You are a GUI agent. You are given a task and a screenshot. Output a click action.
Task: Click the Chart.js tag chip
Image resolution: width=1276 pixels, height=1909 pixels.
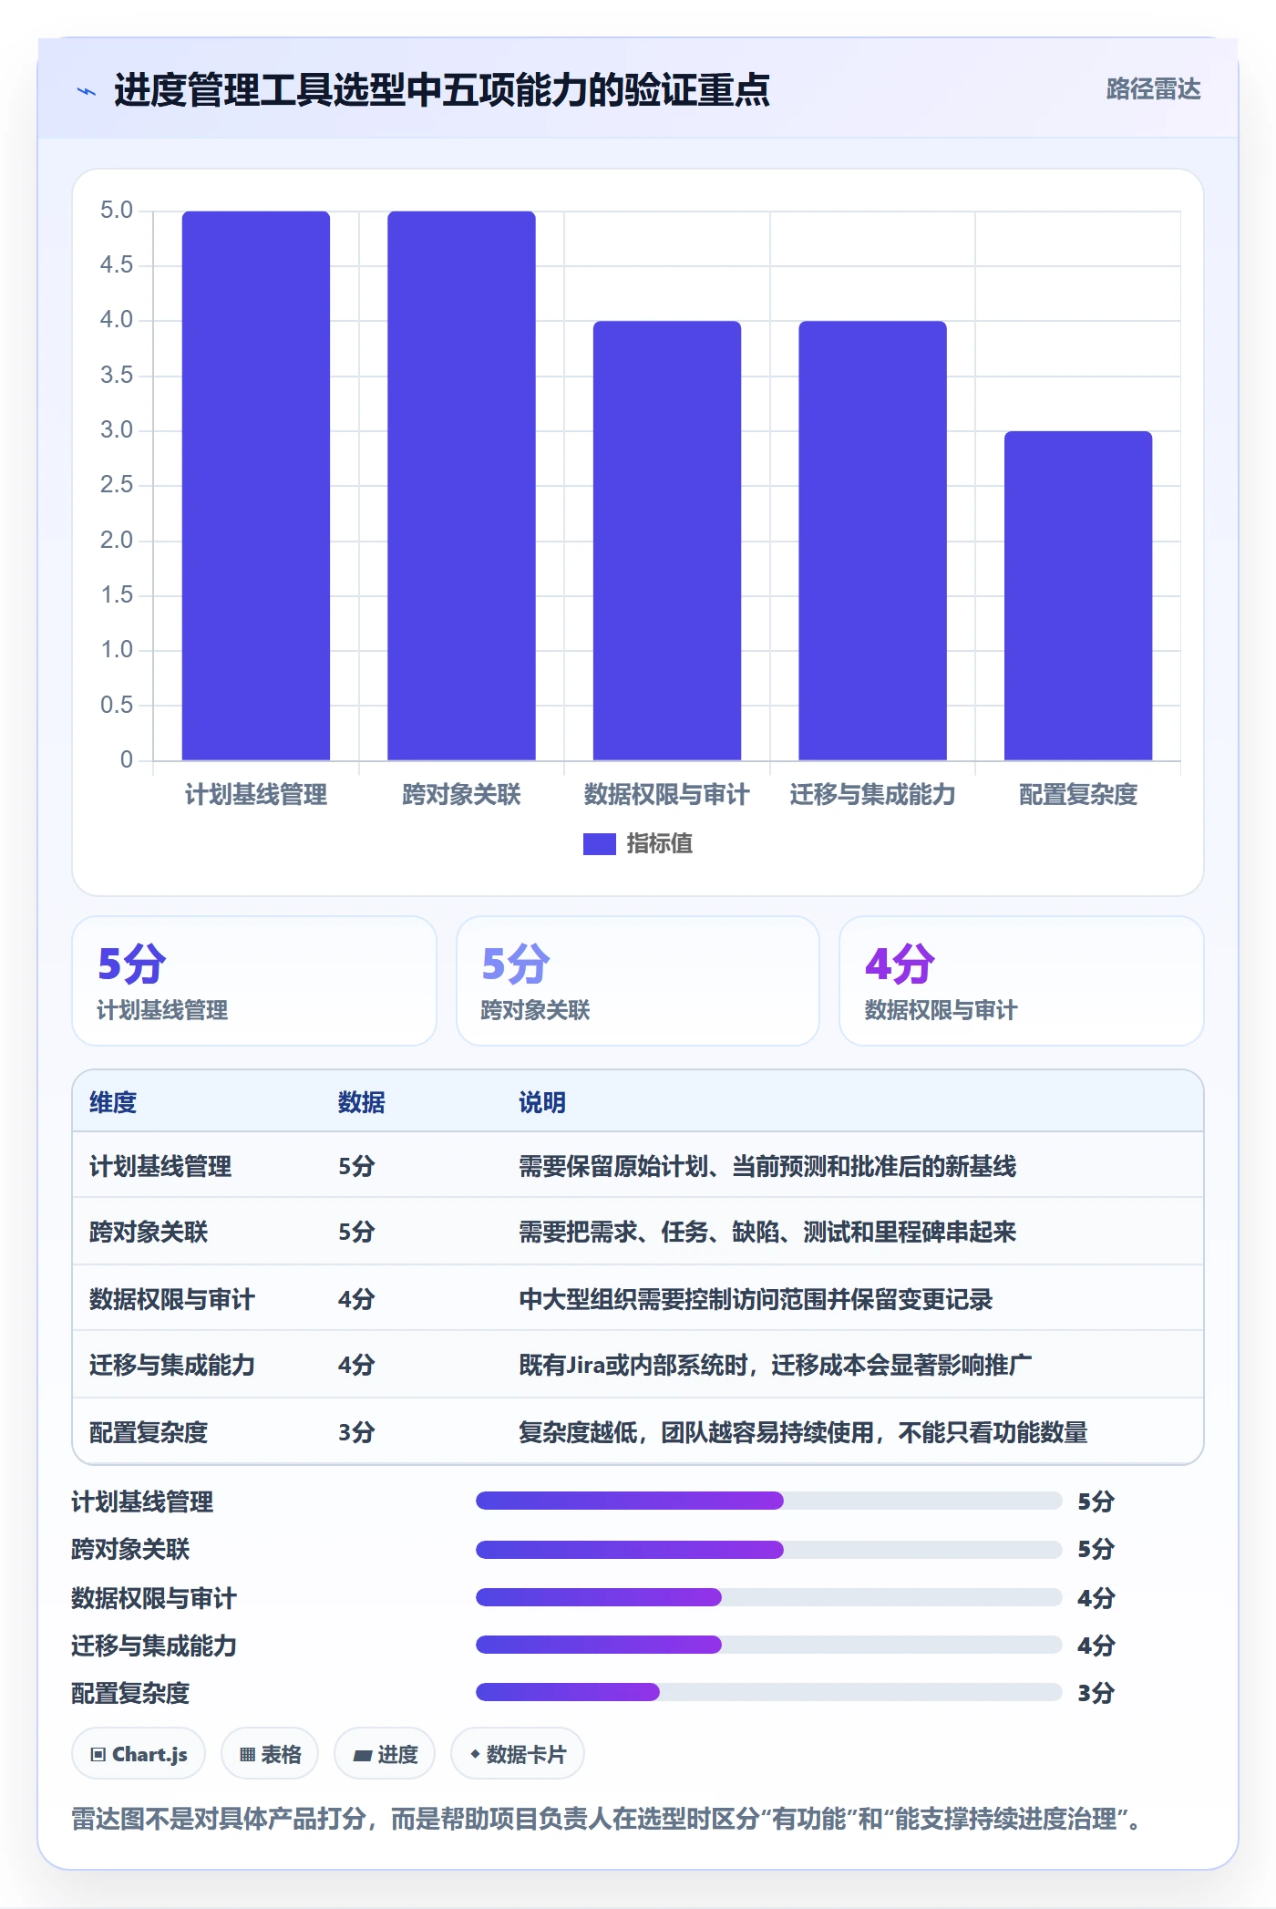[x=139, y=1754]
